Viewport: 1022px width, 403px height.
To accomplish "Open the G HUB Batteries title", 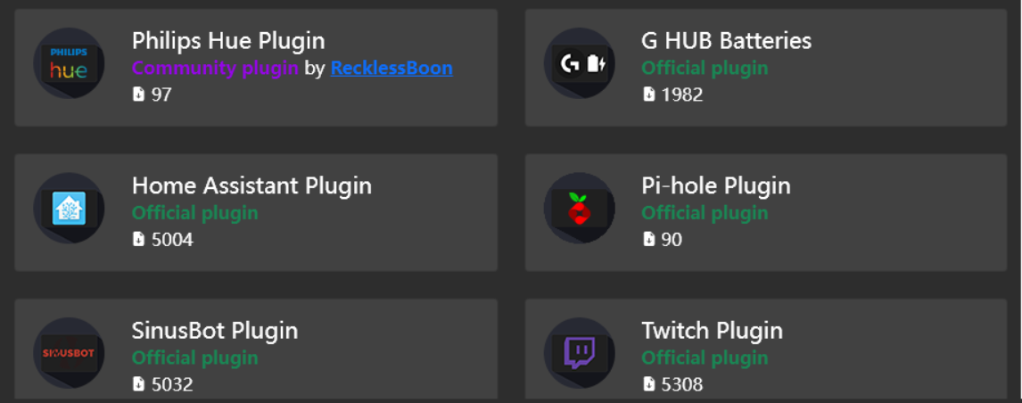I will point(726,40).
